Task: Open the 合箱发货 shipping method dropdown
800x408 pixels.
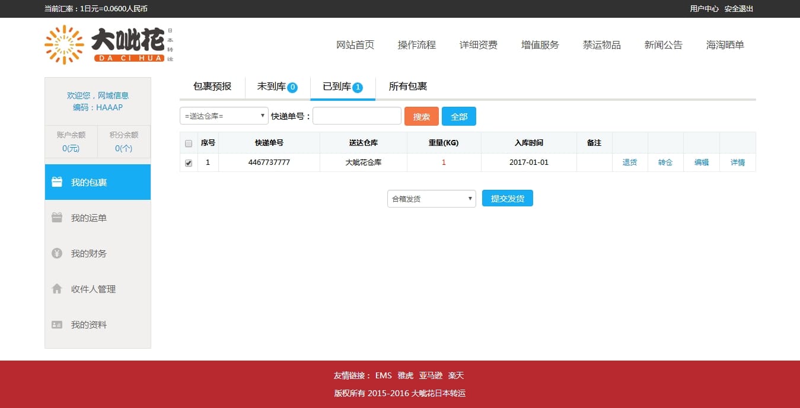Action: click(432, 199)
